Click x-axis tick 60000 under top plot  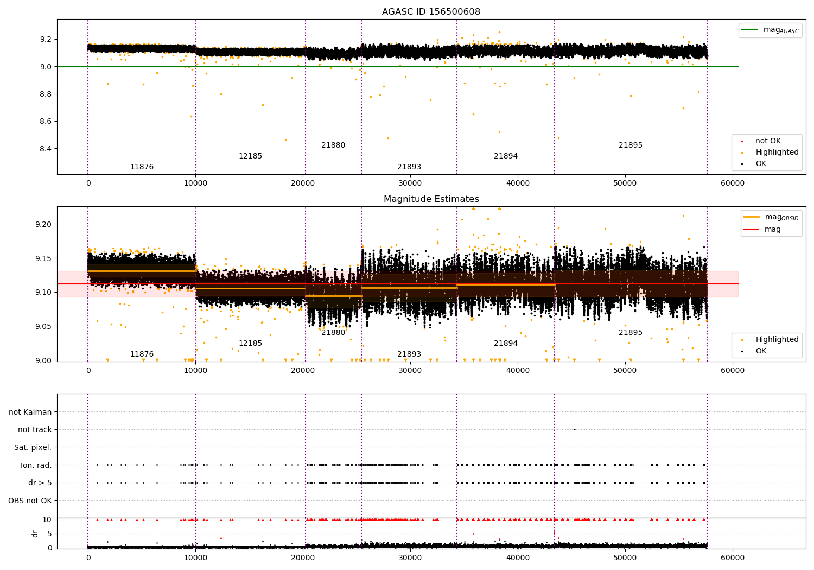[x=733, y=183]
